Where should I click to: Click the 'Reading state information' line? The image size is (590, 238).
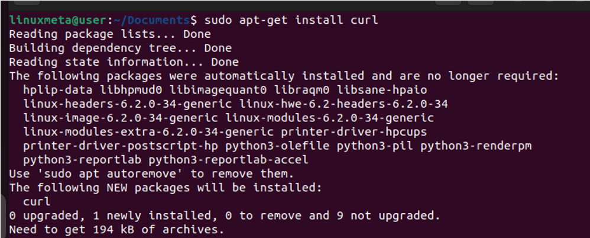(x=124, y=62)
